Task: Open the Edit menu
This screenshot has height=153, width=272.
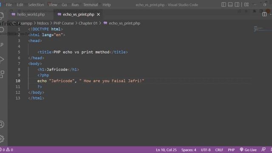Action: tap(20, 5)
